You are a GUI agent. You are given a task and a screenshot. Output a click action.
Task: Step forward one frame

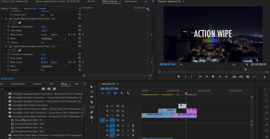pyautogui.click(x=220, y=77)
